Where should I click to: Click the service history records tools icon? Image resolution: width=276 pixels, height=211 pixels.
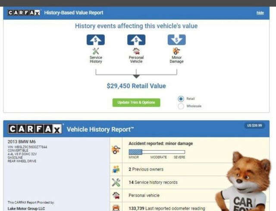tap(116, 182)
